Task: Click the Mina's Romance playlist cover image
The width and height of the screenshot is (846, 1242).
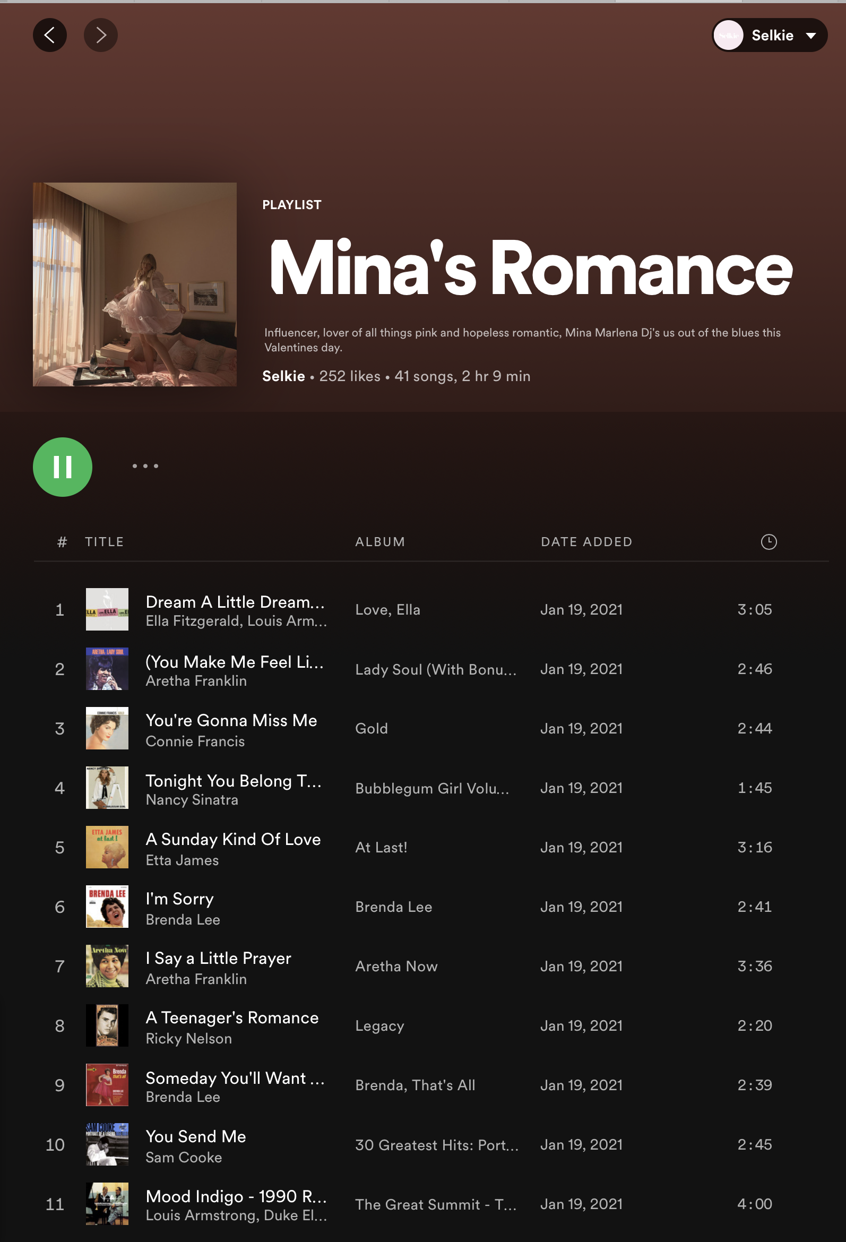Action: click(135, 284)
